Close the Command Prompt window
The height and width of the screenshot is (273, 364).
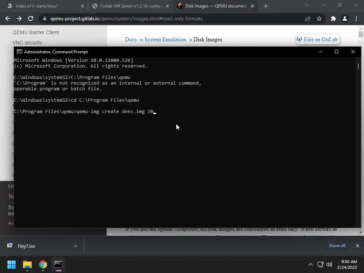pyautogui.click(x=353, y=52)
